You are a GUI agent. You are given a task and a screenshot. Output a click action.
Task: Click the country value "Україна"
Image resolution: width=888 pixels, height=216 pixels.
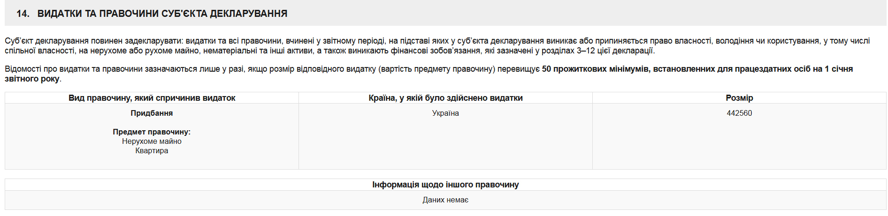pos(445,113)
